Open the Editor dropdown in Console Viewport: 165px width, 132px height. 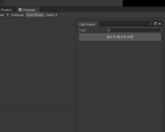point(51,15)
